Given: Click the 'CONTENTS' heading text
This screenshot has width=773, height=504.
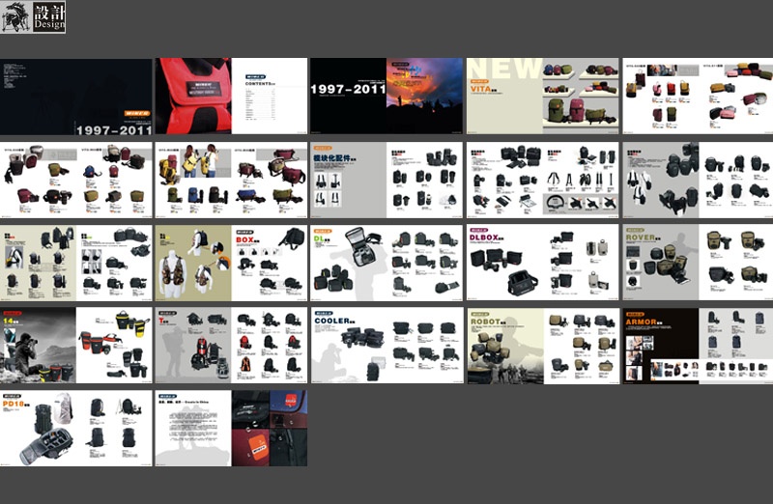Looking at the screenshot, I should [259, 84].
